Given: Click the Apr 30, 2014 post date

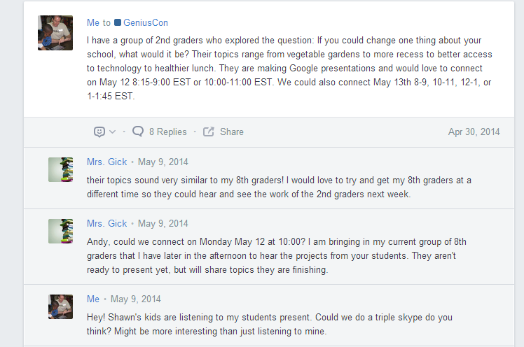Looking at the screenshot, I should [x=474, y=132].
